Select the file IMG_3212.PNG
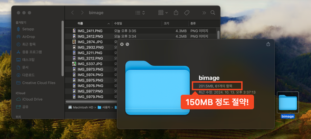Viewport: 311px width, 139px height. pyautogui.click(x=90, y=58)
